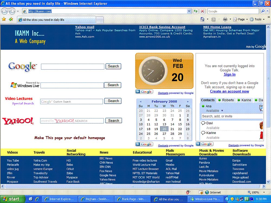Click the Windows Live logo on the page
This screenshot has height=203, width=271.
coord(25,85)
